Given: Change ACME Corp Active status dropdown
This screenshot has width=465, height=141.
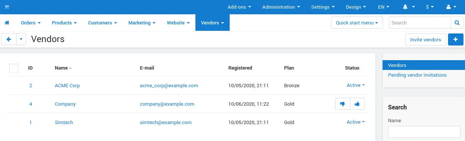Looking at the screenshot, I should point(355,85).
